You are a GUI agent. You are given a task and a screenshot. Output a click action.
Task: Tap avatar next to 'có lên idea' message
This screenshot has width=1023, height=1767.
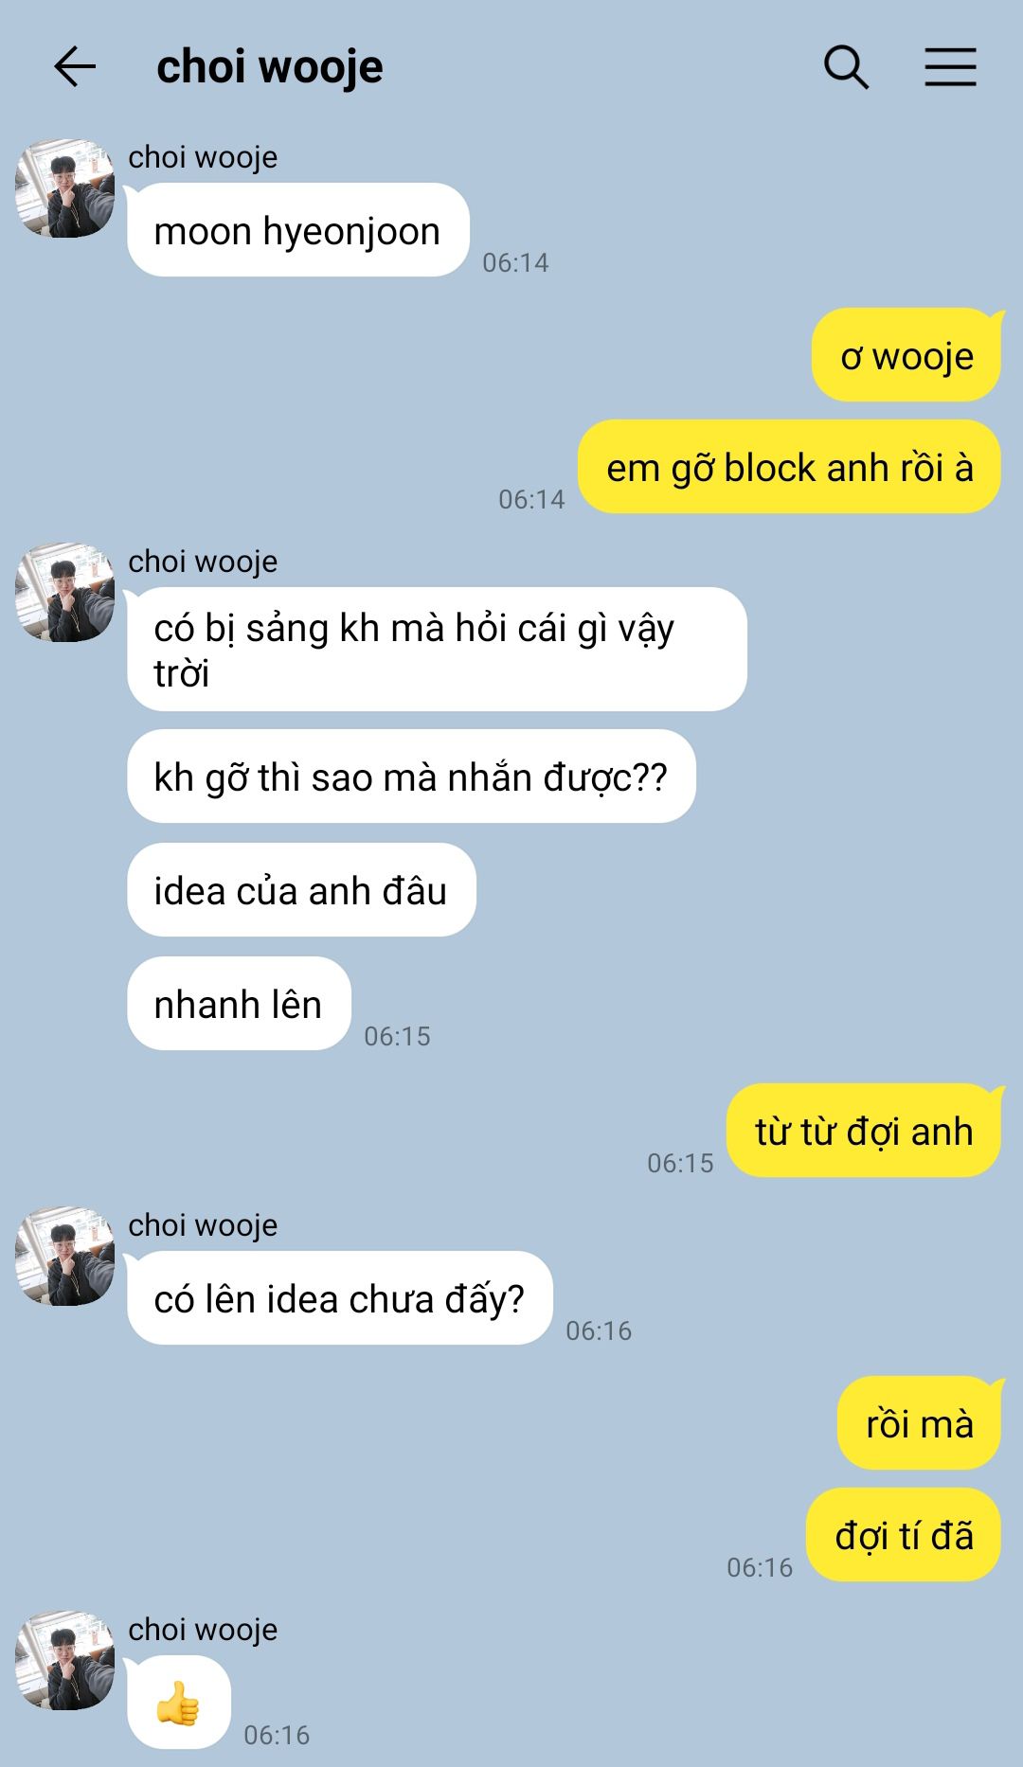65,1257
